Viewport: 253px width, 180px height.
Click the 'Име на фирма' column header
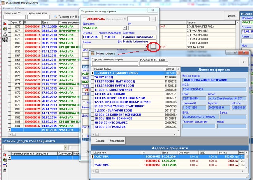[x=129, y=69]
